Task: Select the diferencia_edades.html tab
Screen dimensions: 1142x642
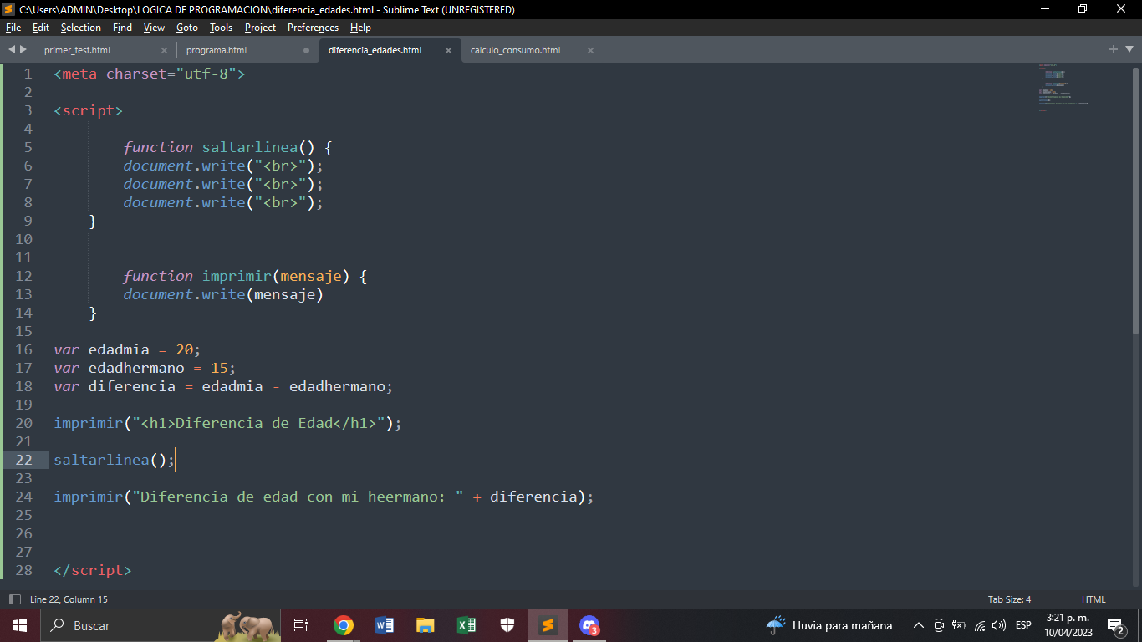Action: tap(375, 50)
